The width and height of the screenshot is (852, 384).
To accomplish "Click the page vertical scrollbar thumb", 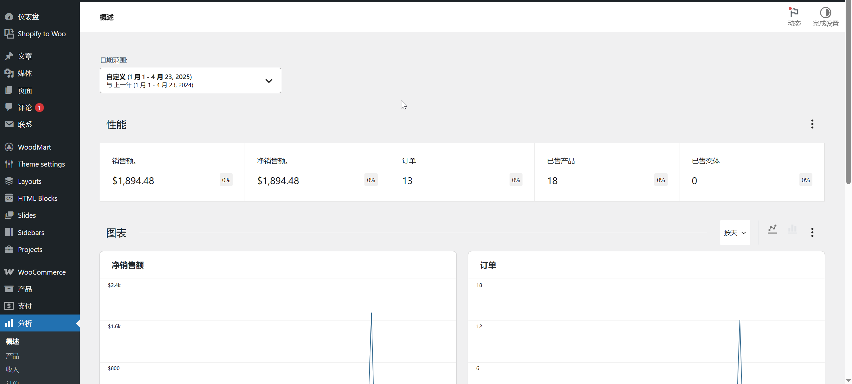I will (x=848, y=92).
